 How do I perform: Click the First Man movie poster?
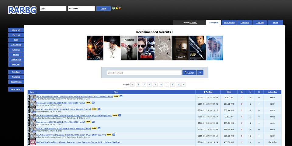pos(95,48)
